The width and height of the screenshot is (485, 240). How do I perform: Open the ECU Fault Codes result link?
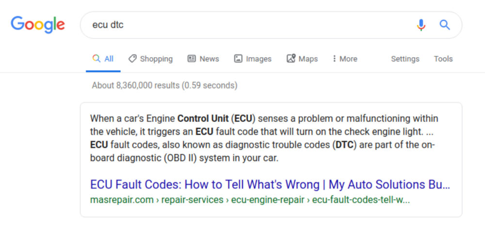tap(270, 185)
